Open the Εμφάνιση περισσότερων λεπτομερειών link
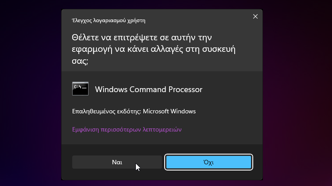The width and height of the screenshot is (332, 186). click(127, 129)
